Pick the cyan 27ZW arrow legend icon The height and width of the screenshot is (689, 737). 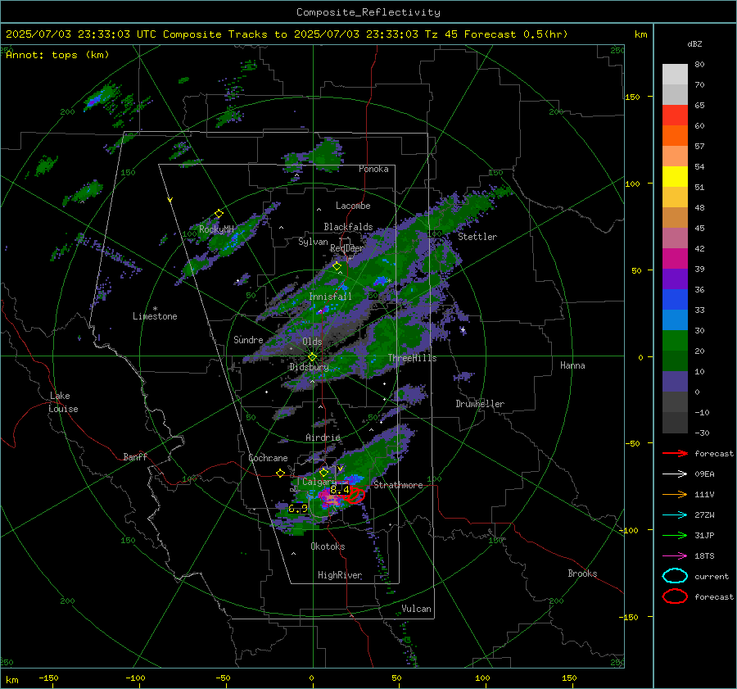pos(675,515)
